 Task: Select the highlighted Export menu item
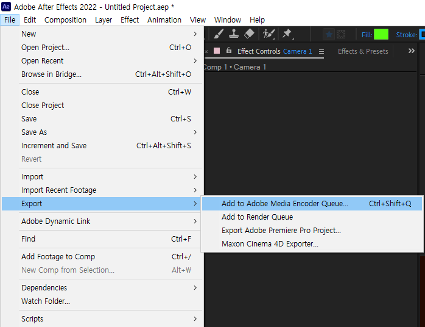[x=102, y=204]
